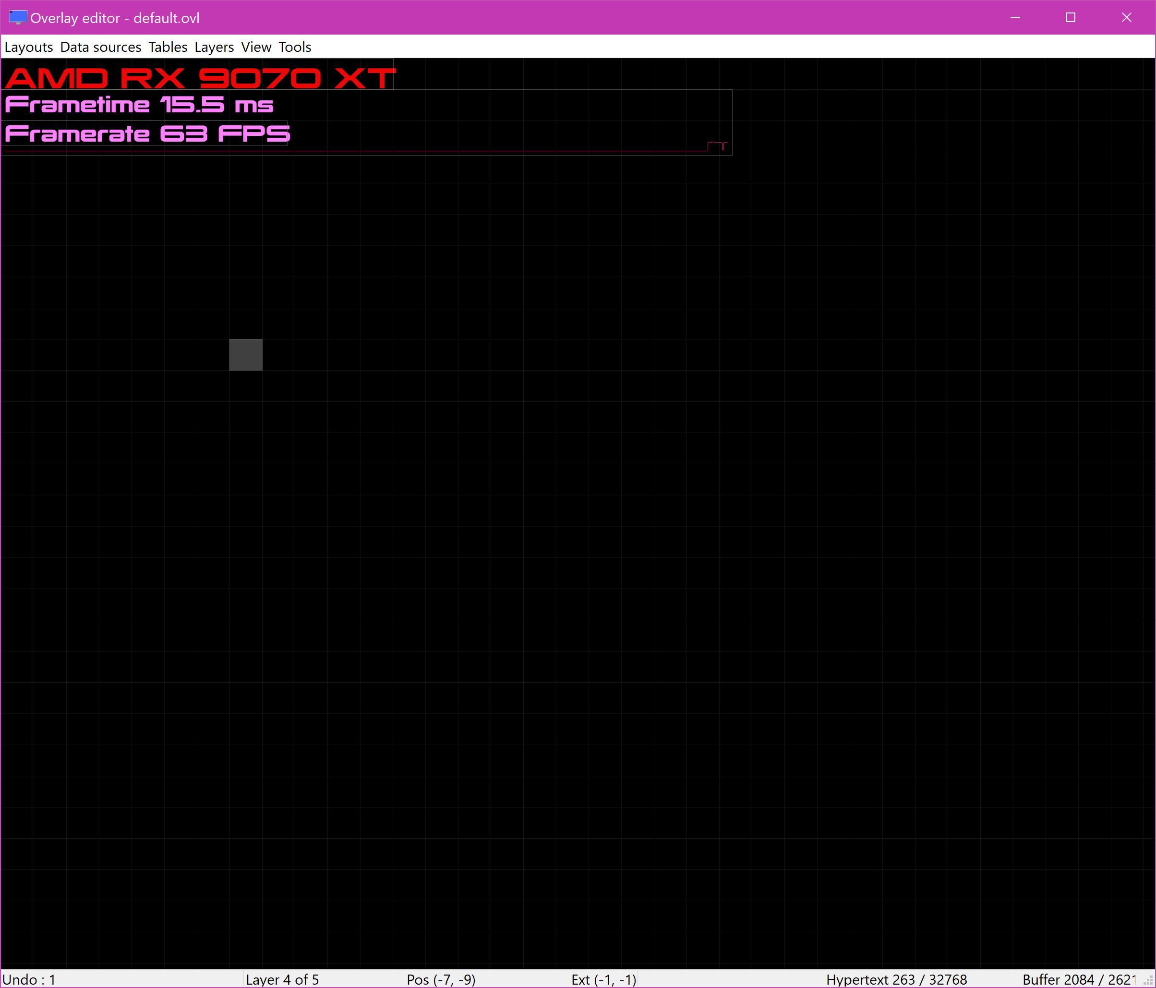
Task: Click the Layer 4 of 5 indicator
Action: [x=282, y=979]
